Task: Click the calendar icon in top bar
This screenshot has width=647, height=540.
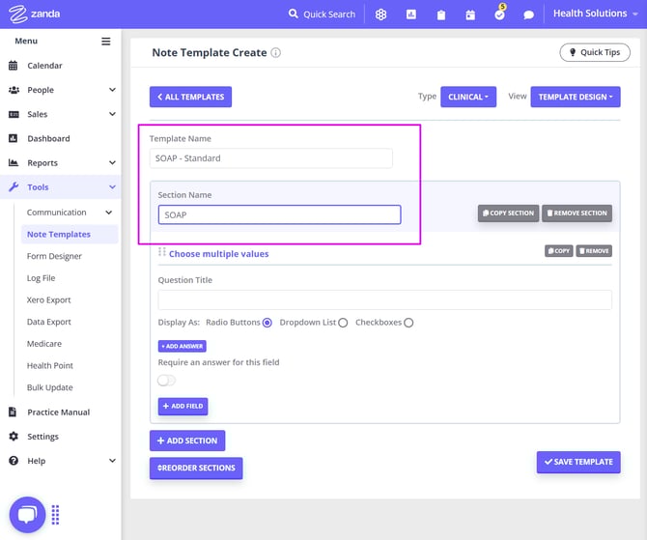Action: [470, 14]
